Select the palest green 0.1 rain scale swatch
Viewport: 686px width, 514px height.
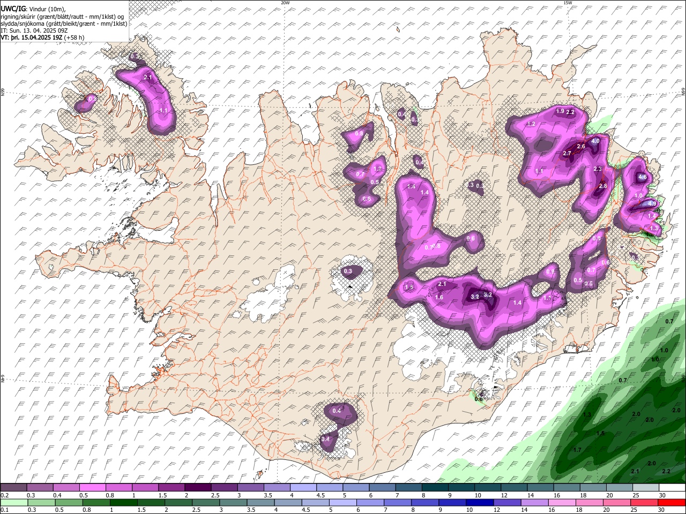pos(13,502)
